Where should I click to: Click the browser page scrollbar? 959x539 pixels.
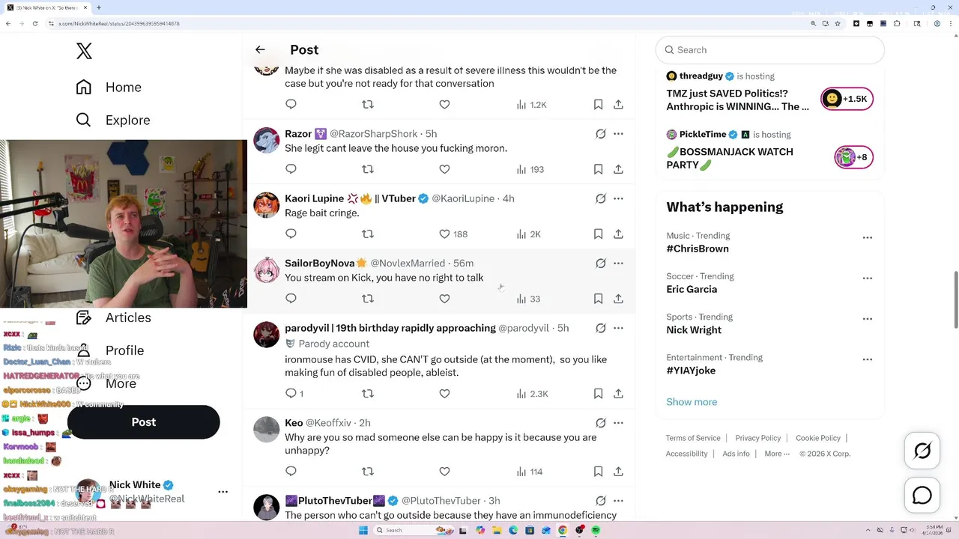pos(955,300)
